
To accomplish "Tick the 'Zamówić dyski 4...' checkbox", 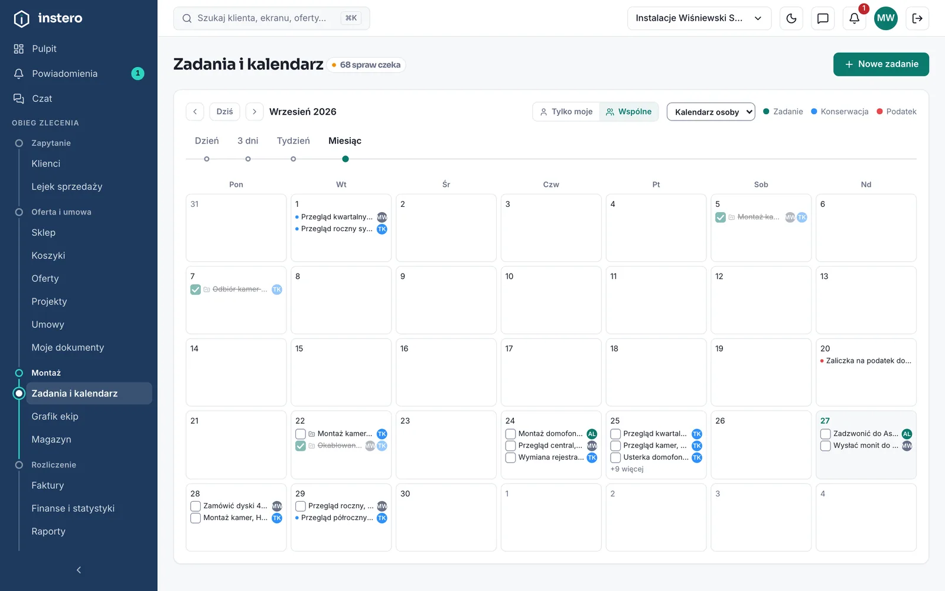I will tap(195, 506).
